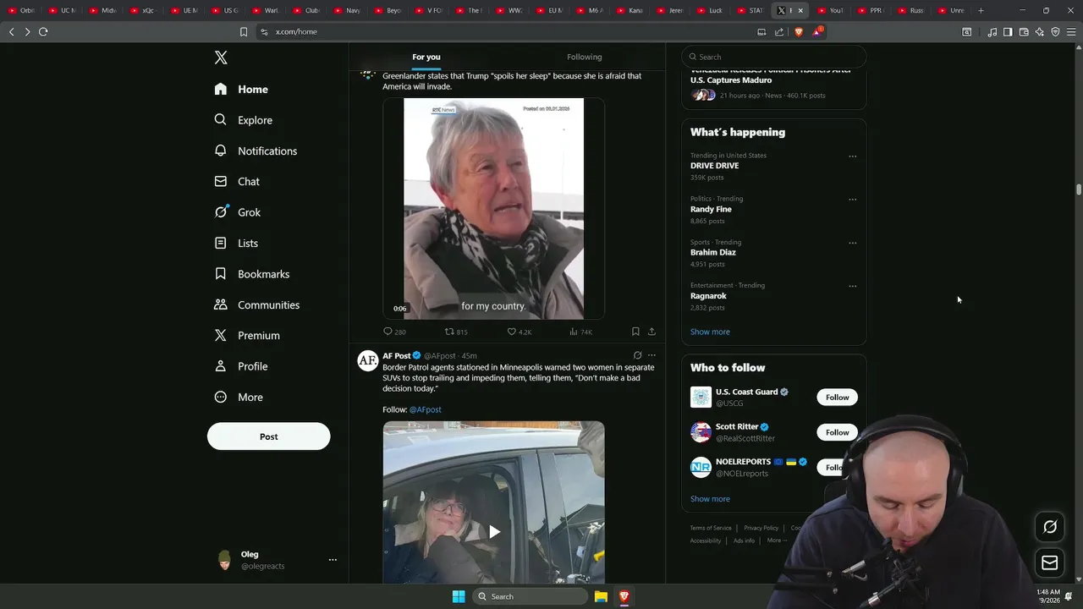Open account menu dots beside Oleg
Viewport: 1083px width, 609px height.
[x=333, y=560]
